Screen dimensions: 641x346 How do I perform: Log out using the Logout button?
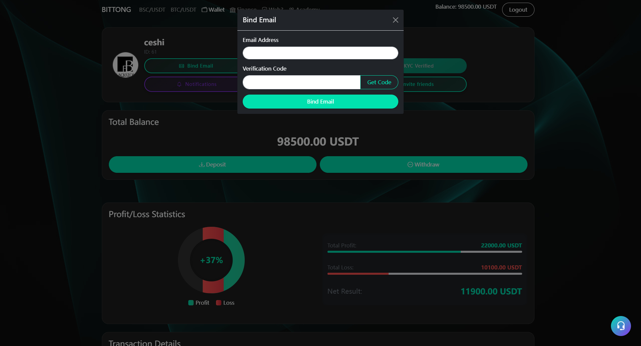point(518,10)
